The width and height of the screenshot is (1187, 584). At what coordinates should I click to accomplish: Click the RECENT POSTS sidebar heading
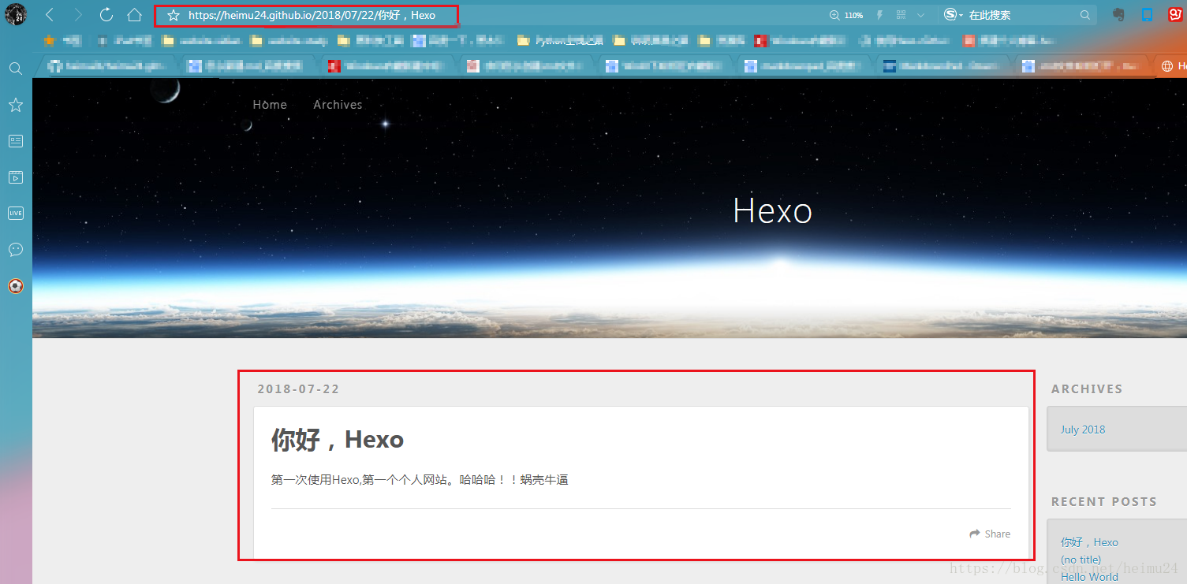coord(1104,501)
